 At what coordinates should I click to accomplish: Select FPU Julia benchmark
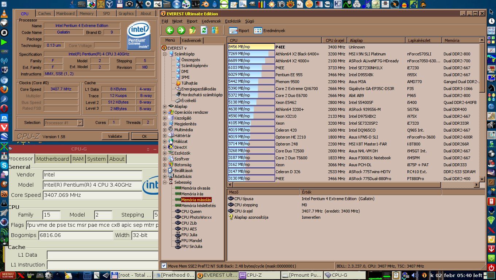189,235
